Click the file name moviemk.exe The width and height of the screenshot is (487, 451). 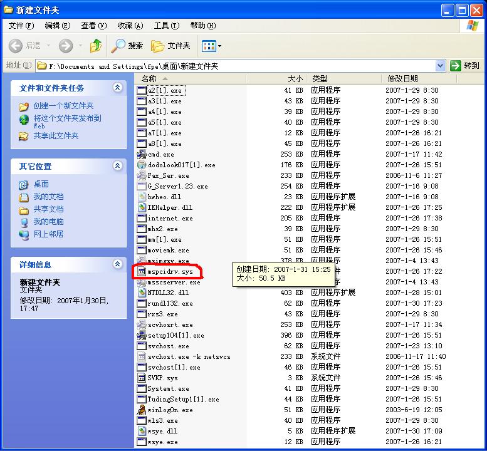[169, 250]
